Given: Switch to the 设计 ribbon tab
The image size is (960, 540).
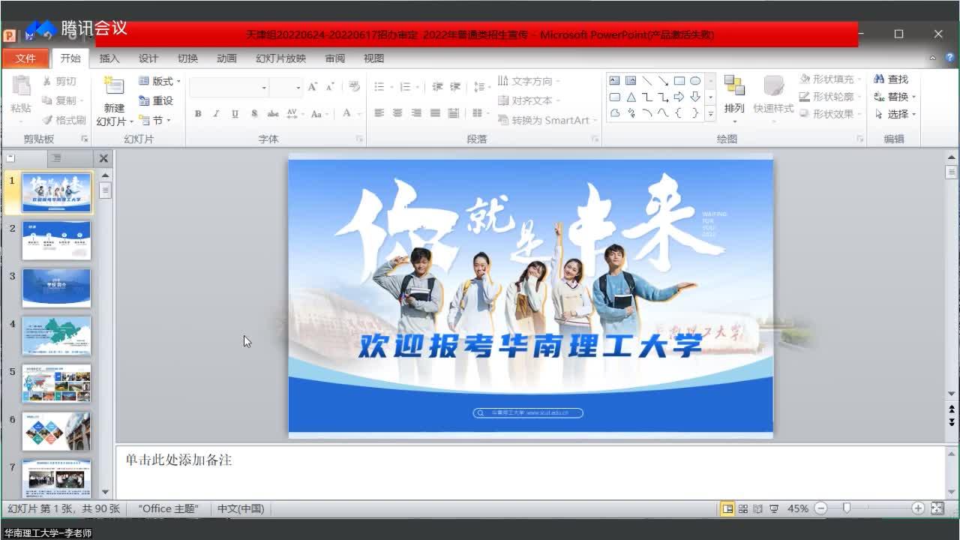Looking at the screenshot, I should click(148, 58).
